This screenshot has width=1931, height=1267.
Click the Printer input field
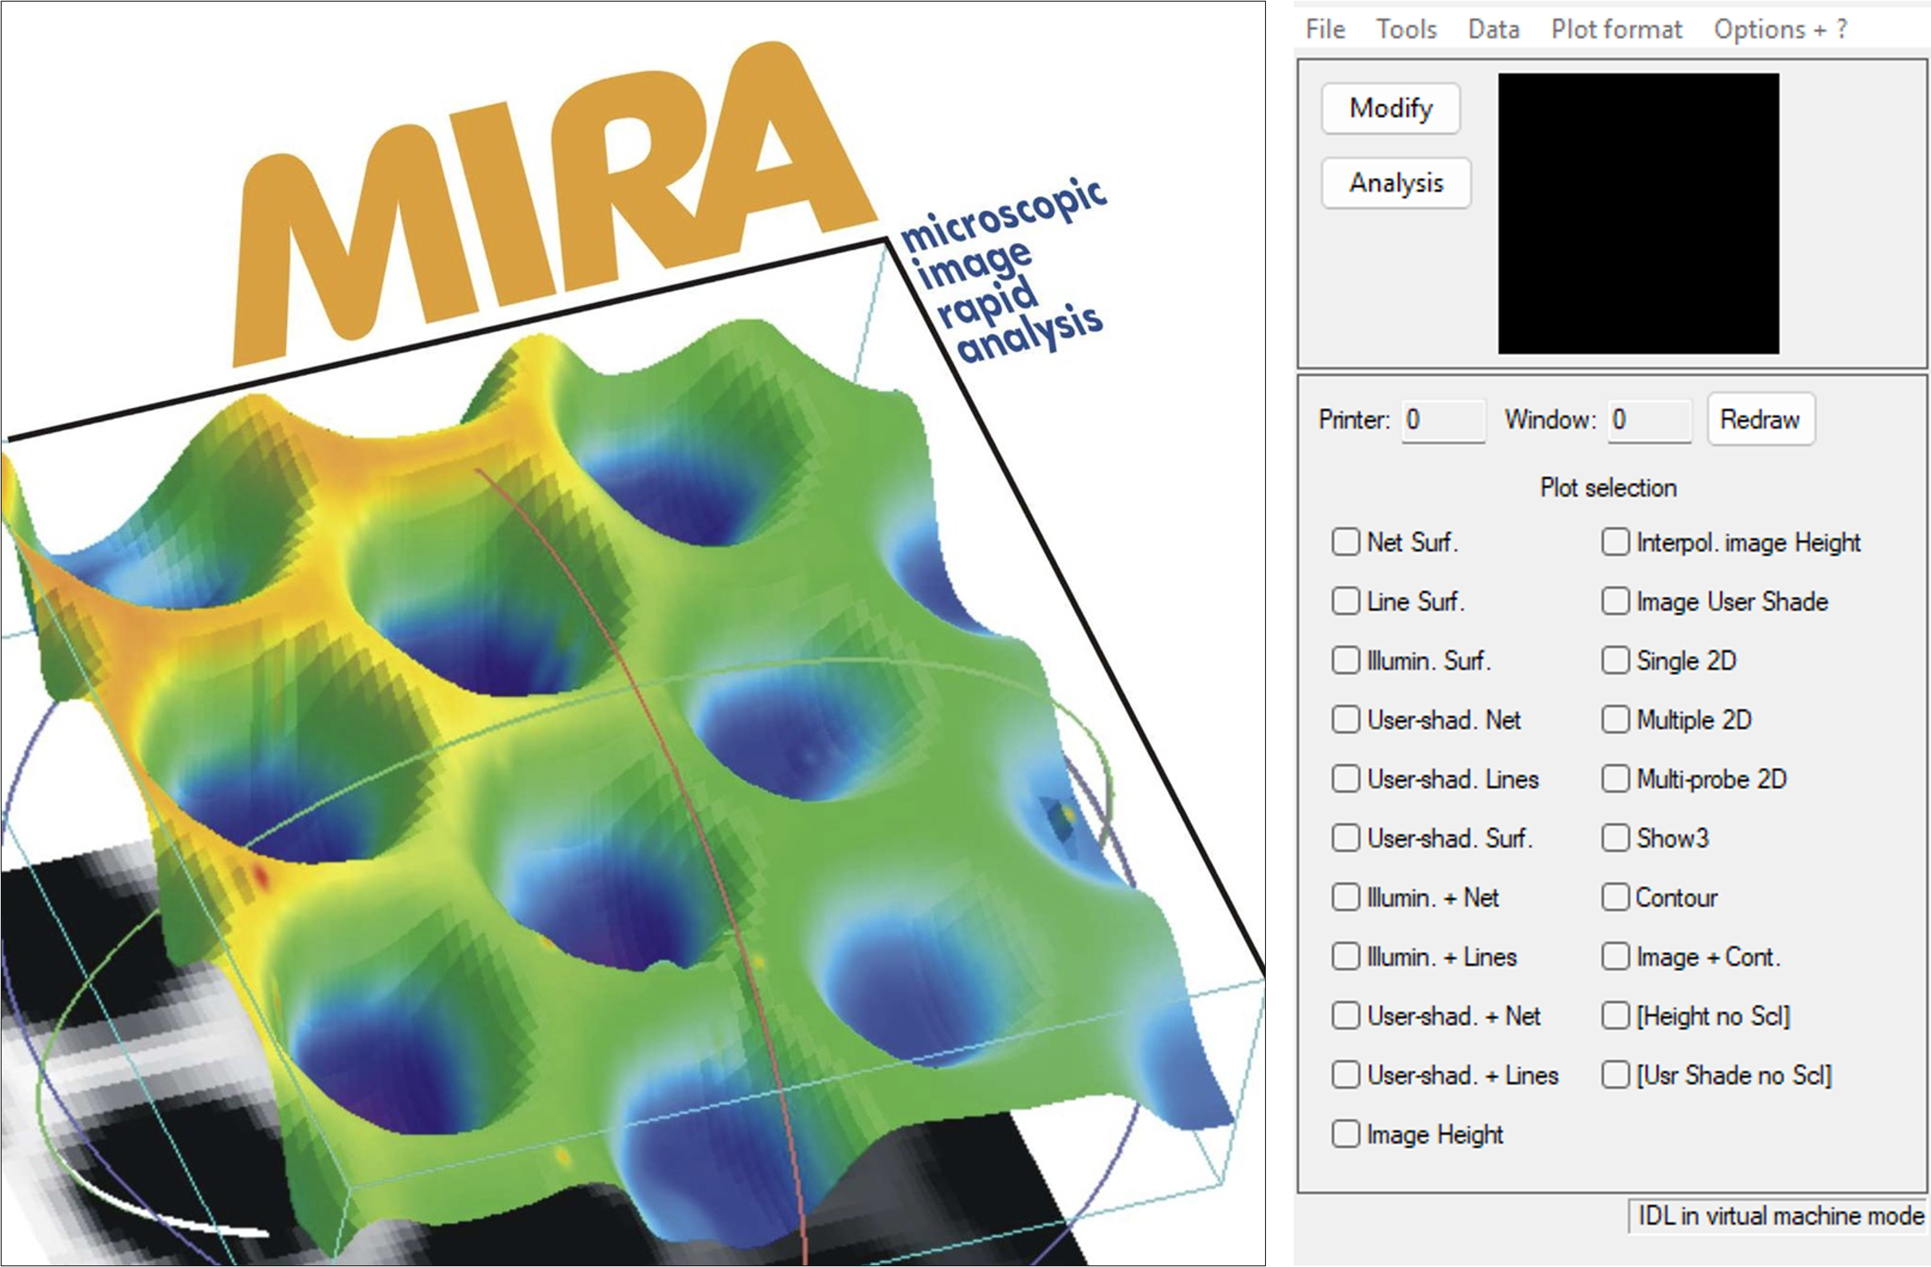(1443, 421)
